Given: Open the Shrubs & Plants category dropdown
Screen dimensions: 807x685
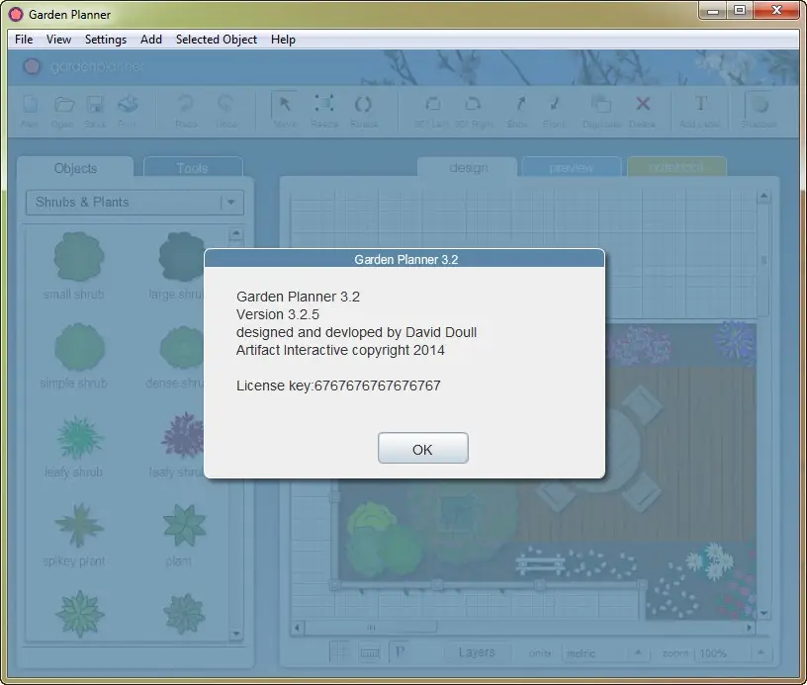Looking at the screenshot, I should pyautogui.click(x=134, y=202).
